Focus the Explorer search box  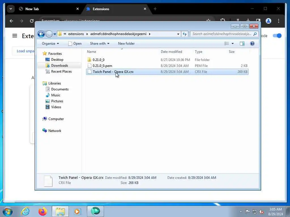coord(221,34)
